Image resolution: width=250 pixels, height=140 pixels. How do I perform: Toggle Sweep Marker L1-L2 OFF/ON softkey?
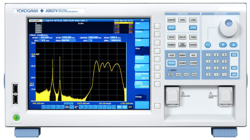click(142, 76)
